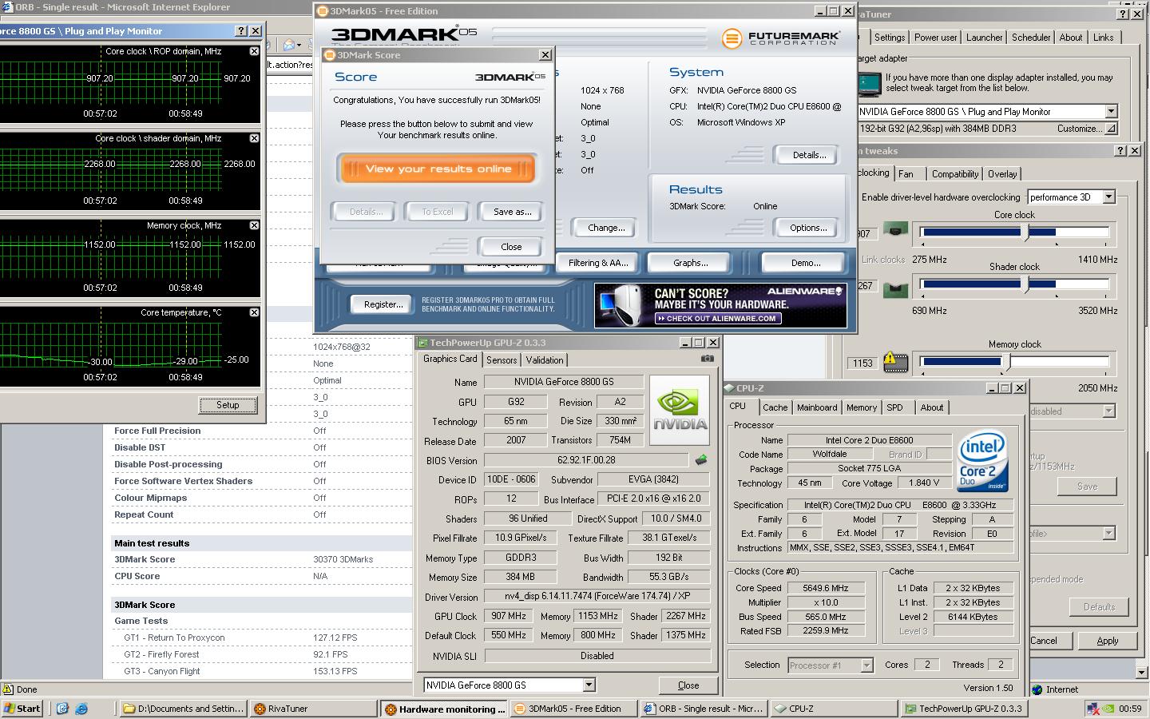
Task: Click the Graphs button in 3DMark05
Action: point(690,263)
